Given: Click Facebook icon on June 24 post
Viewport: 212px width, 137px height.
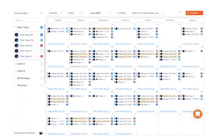Looking at the screenshot, I should pos(112,96).
